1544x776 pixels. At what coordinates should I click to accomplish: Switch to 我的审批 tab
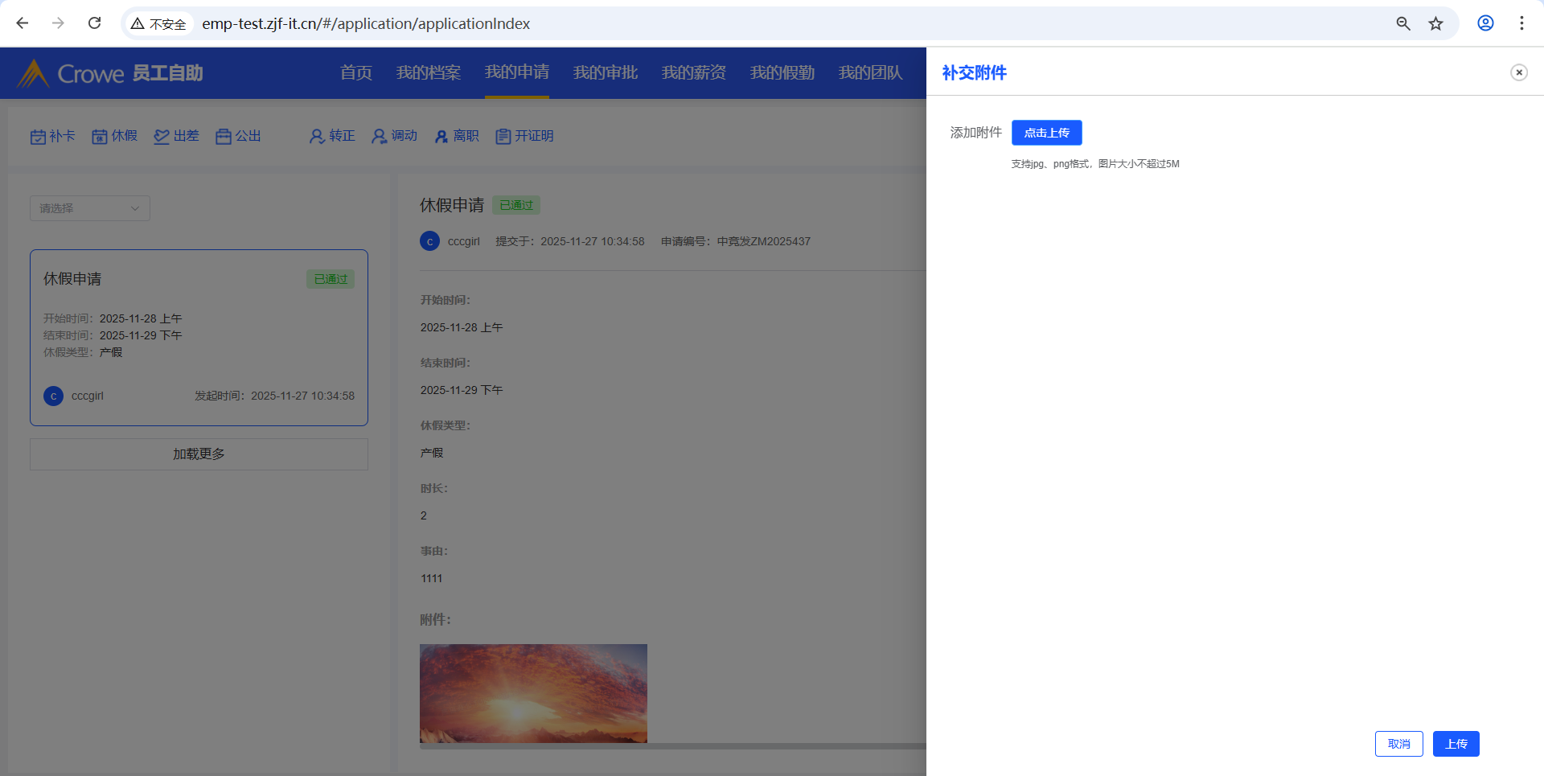coord(605,73)
